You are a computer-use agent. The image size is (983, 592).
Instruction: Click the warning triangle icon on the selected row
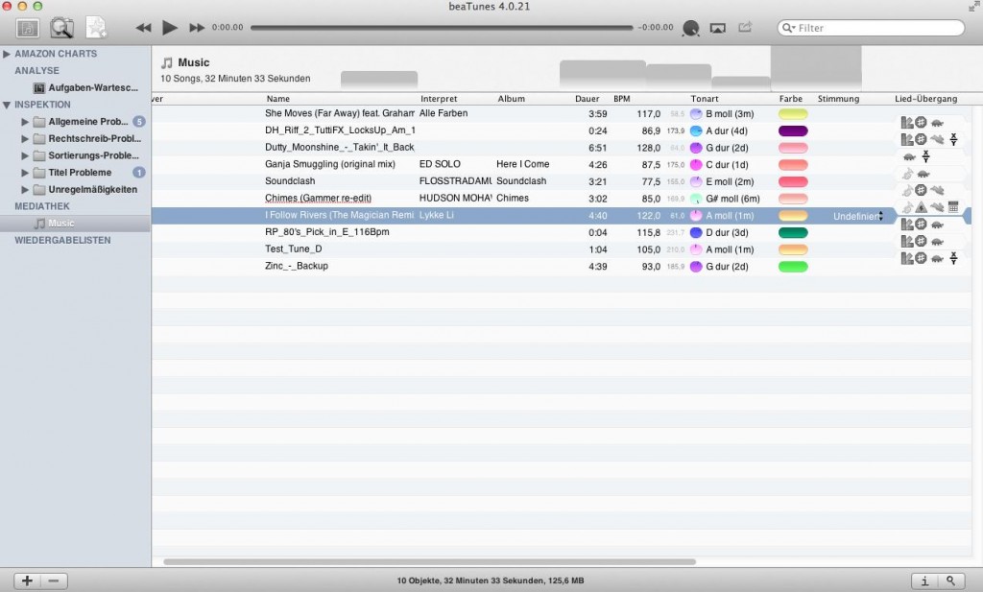coord(921,207)
